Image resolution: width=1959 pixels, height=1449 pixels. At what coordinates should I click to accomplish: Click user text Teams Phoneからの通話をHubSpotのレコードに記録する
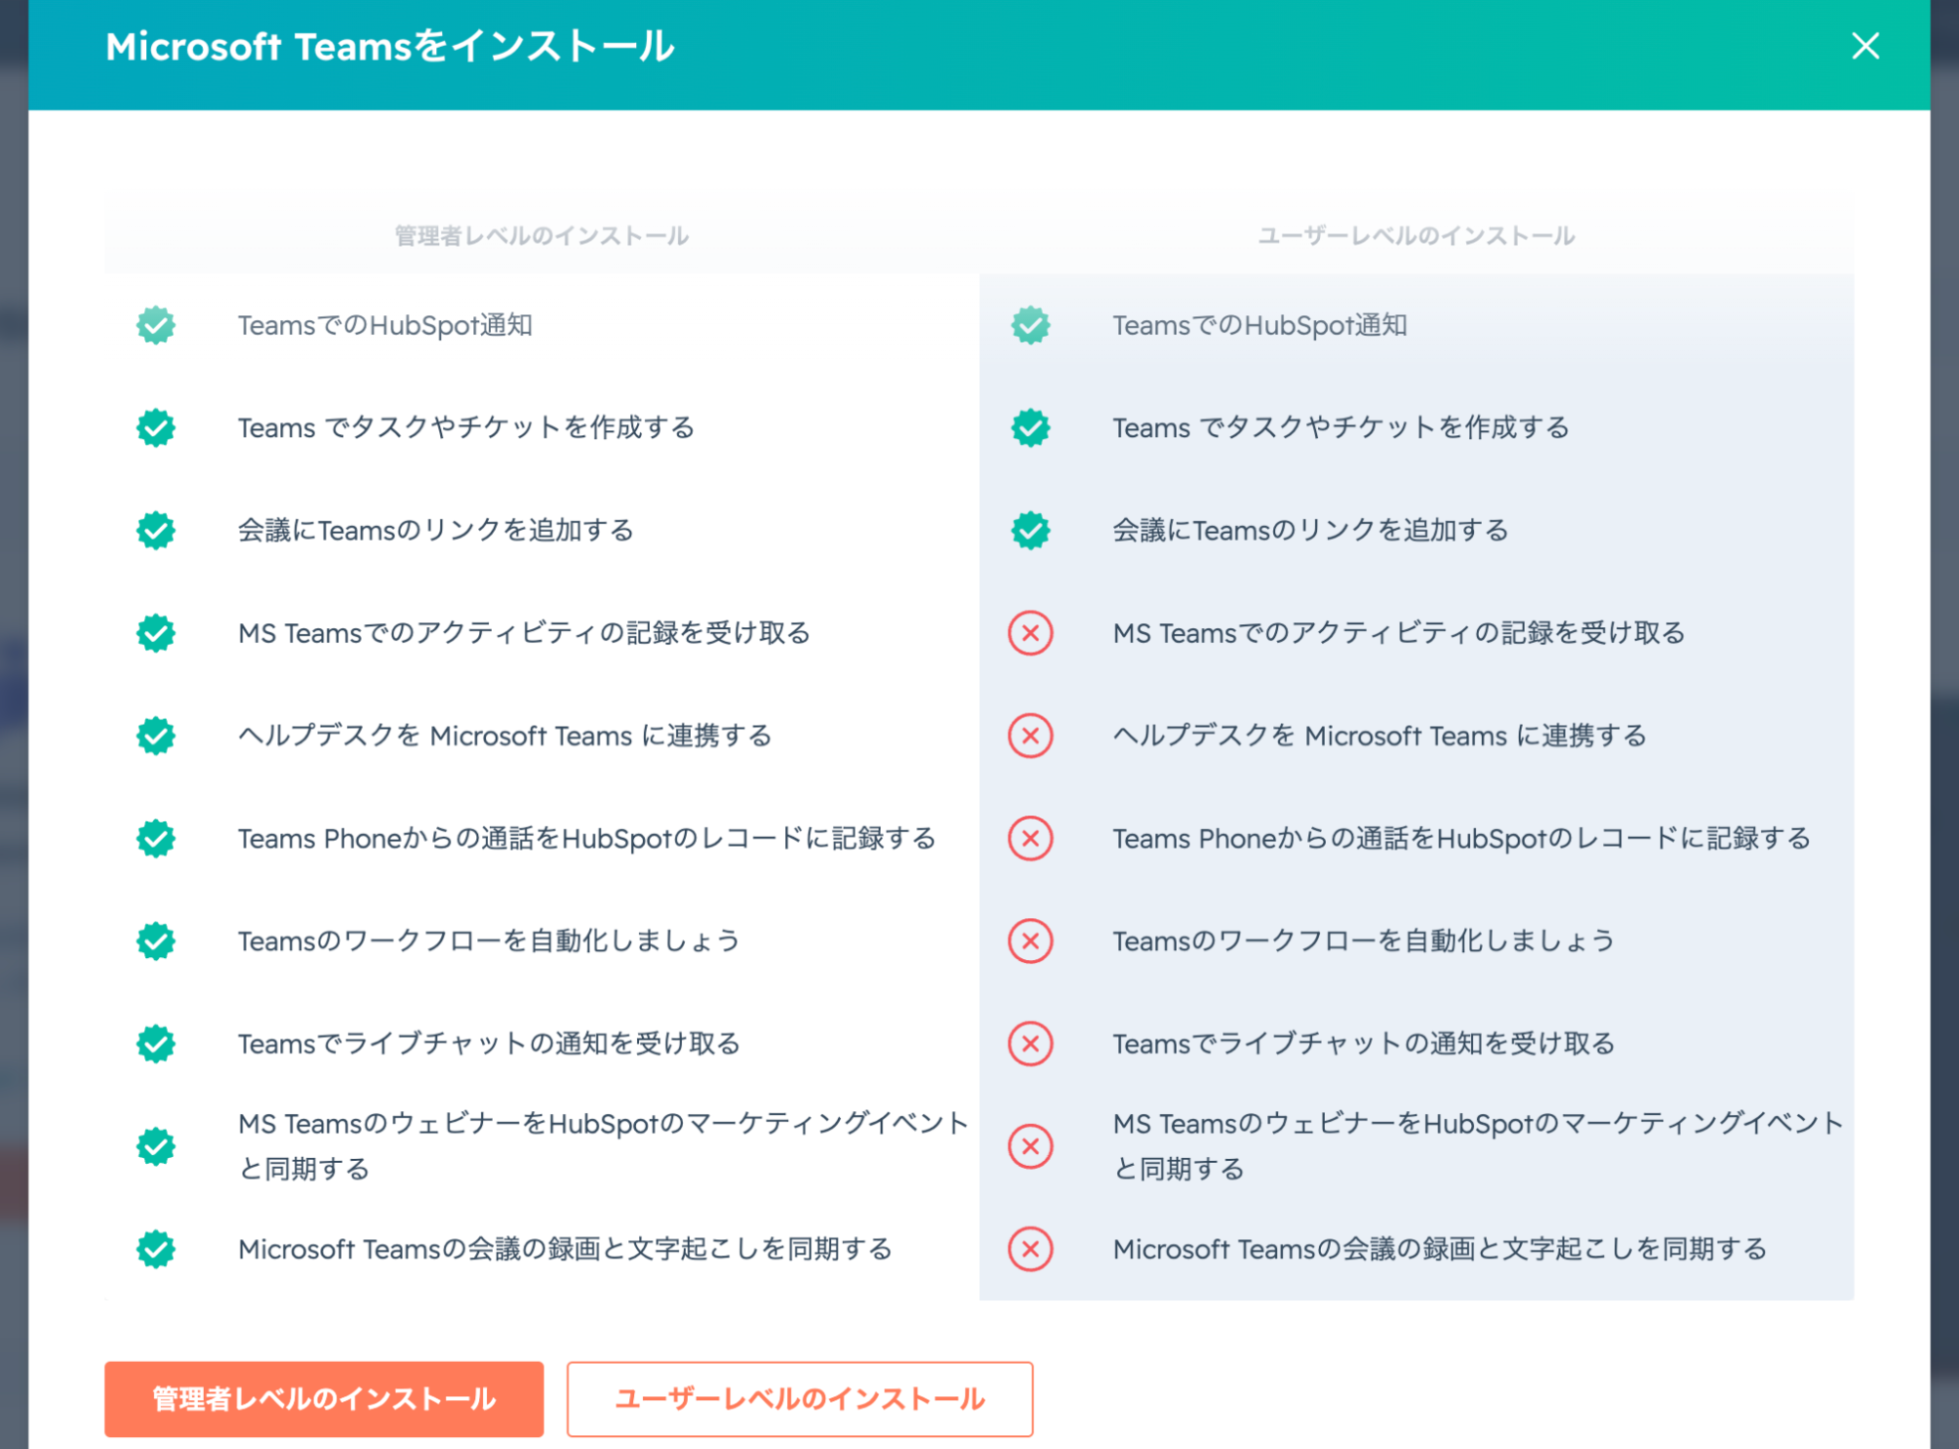click(x=1462, y=839)
